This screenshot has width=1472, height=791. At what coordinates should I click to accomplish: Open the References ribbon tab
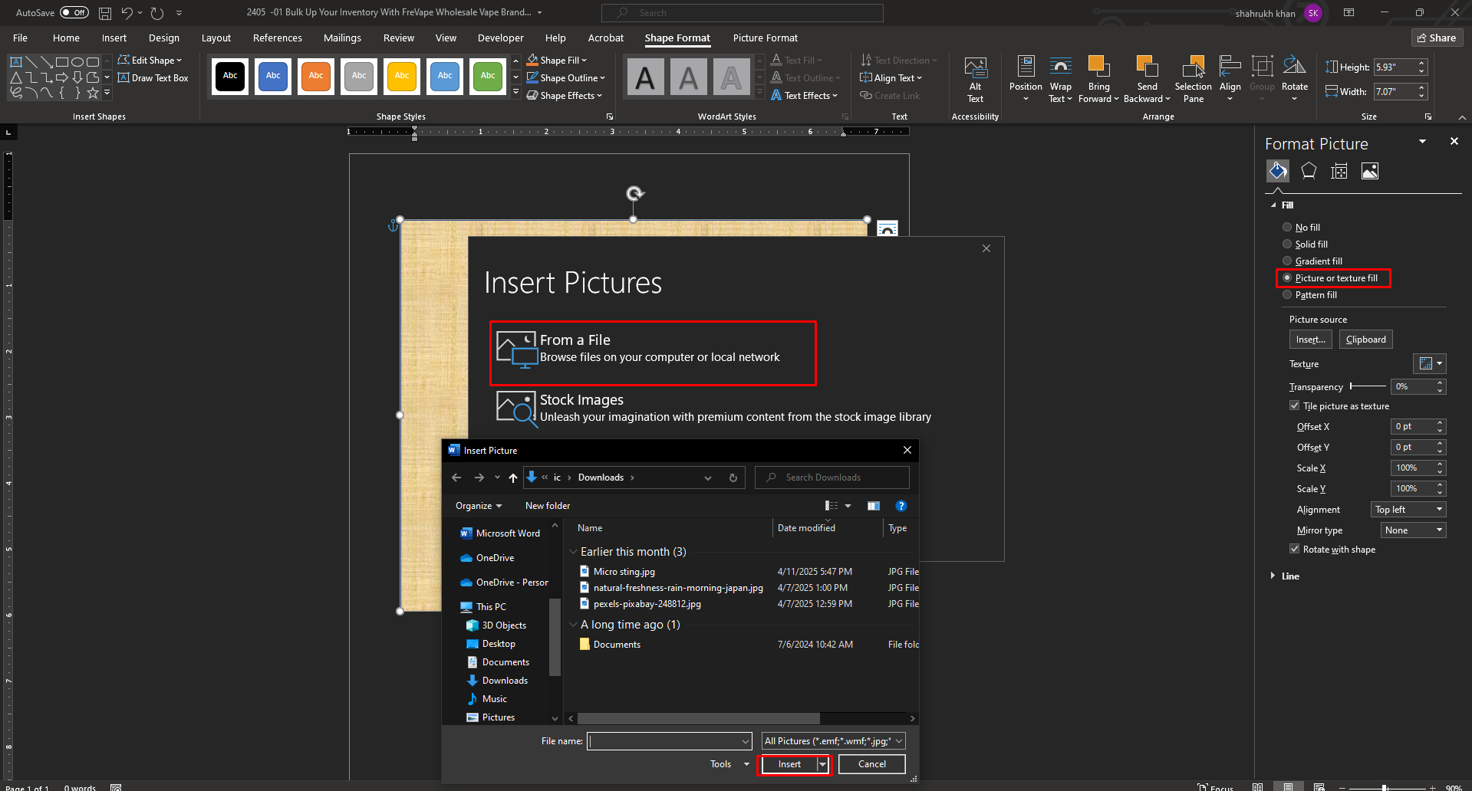point(277,38)
